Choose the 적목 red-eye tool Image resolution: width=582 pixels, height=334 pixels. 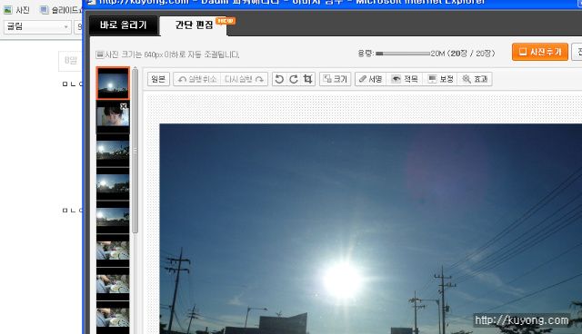tap(405, 79)
